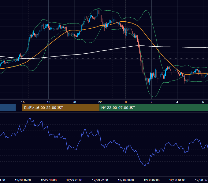
Task: Click the 18 hour tick label
Action: click(49, 102)
